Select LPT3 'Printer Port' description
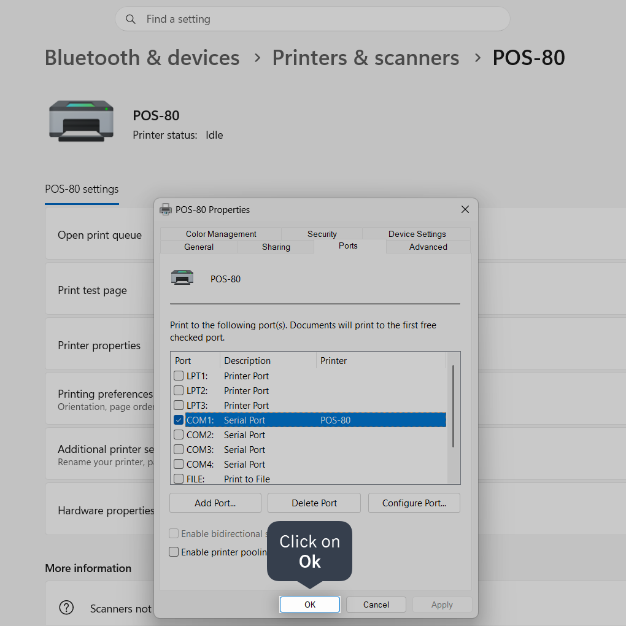 (x=246, y=405)
